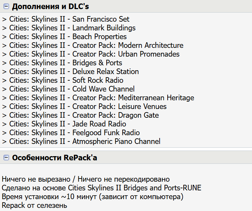Select Creator Pack: Dragon Gate line
The width and height of the screenshot is (252, 211).
tap(81, 115)
